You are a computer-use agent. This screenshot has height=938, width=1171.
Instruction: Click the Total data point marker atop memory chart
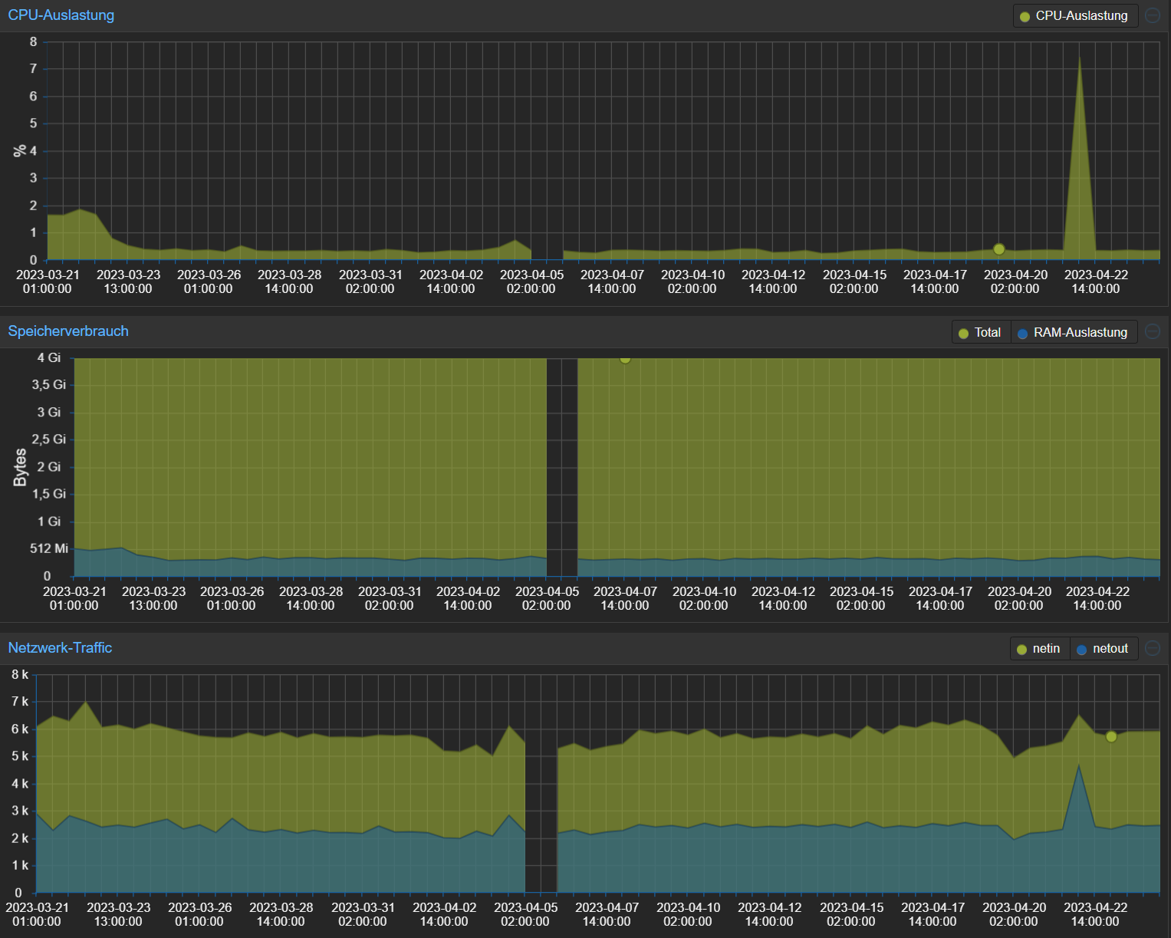tap(625, 358)
